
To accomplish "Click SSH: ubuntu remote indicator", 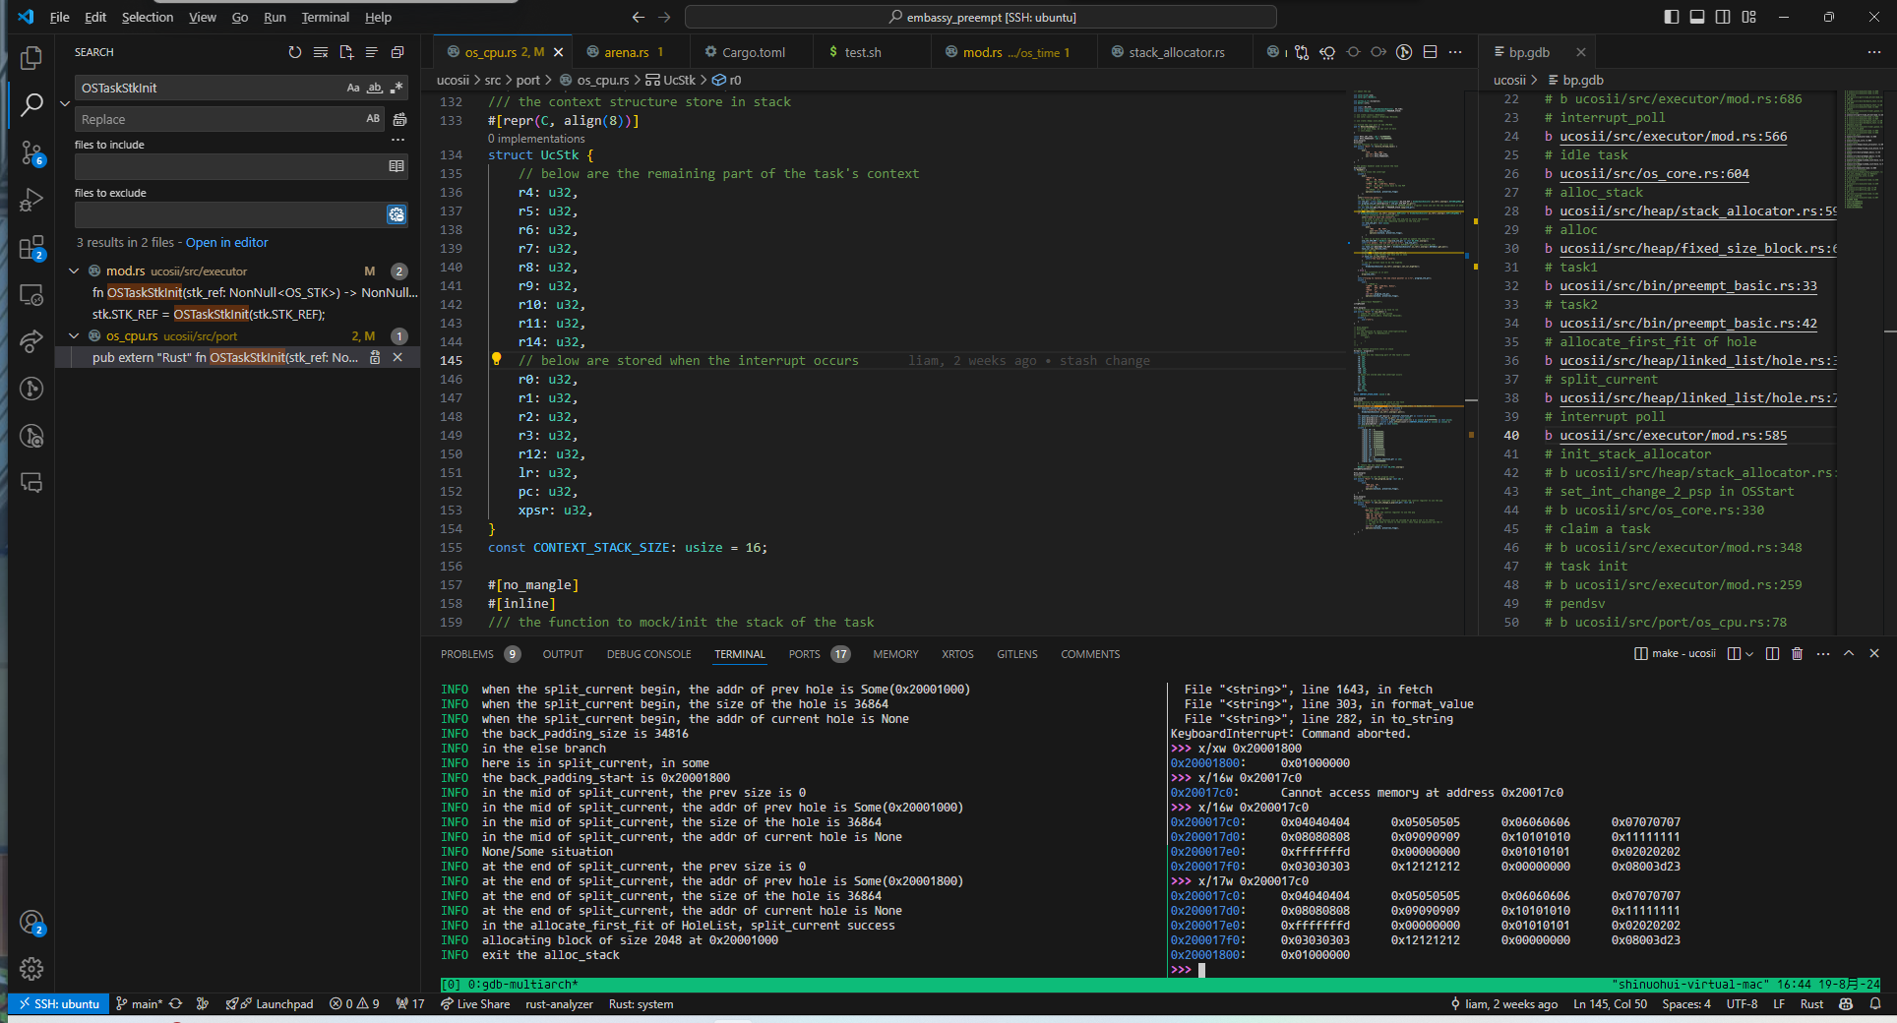I will point(59,1004).
